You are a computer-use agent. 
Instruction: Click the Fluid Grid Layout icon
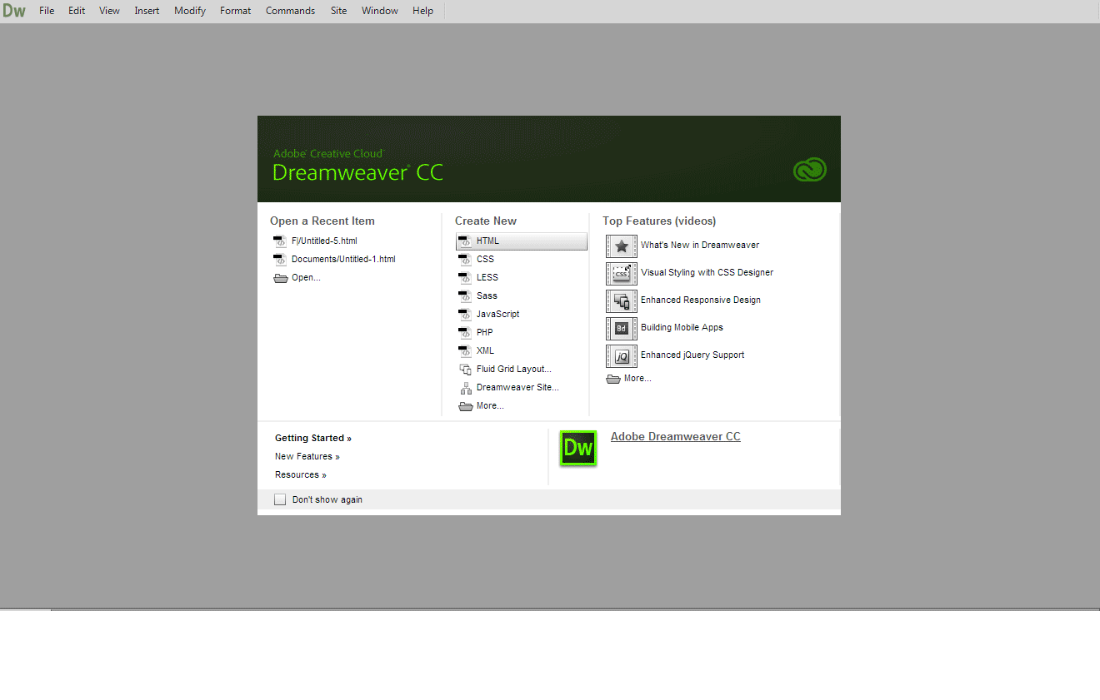[466, 370]
